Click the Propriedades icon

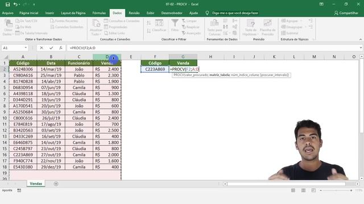tap(106, 27)
